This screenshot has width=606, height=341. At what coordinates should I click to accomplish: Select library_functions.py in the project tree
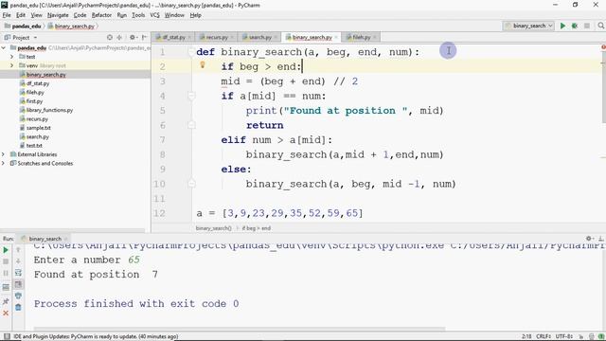tap(49, 110)
